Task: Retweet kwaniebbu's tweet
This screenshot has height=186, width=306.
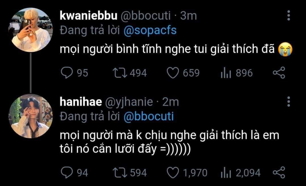Action: [118, 73]
